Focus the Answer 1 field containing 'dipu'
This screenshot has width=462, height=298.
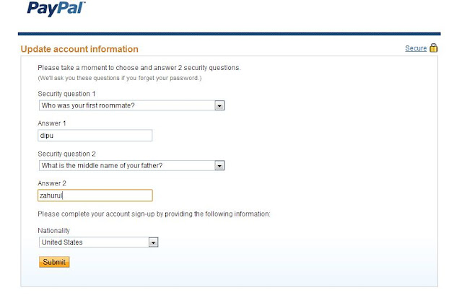(95, 135)
